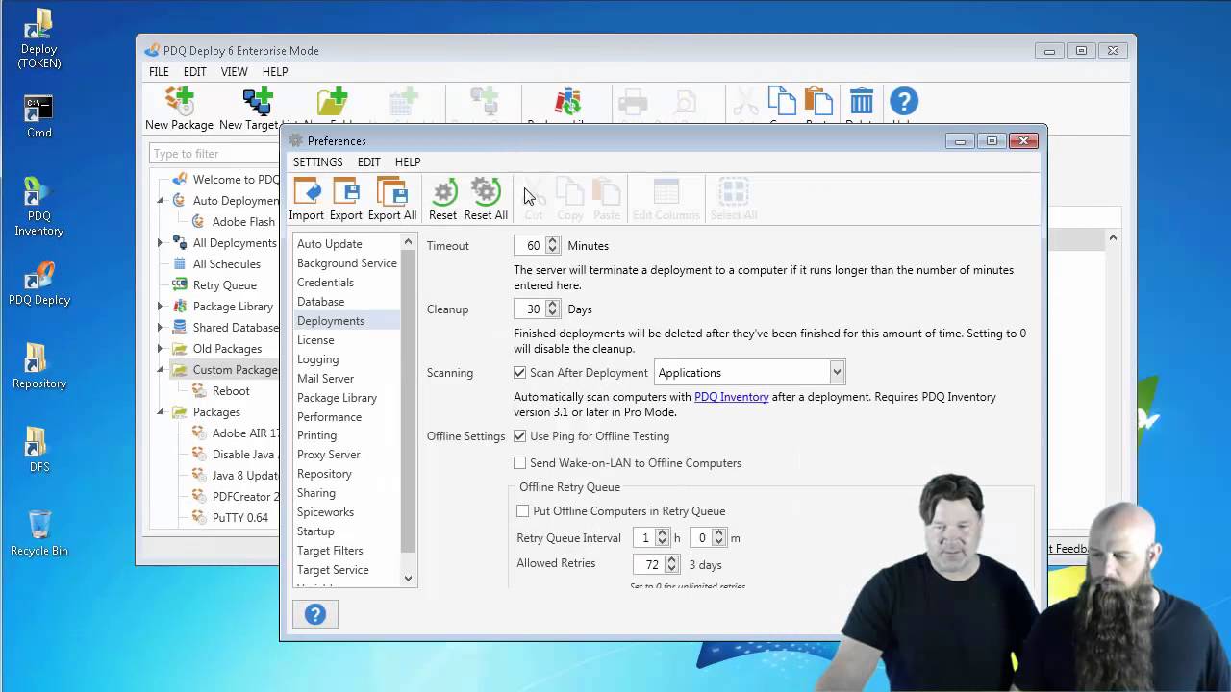Viewport: 1231px width, 692px height.
Task: Adjust the Timeout minutes stepper
Action: pos(552,246)
